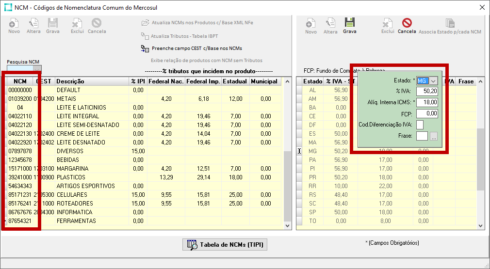Click down arrow of states list scrollbar
The height and width of the screenshot is (269, 490).
point(481,226)
